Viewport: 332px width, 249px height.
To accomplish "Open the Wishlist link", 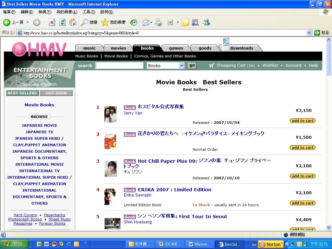I will (270, 65).
